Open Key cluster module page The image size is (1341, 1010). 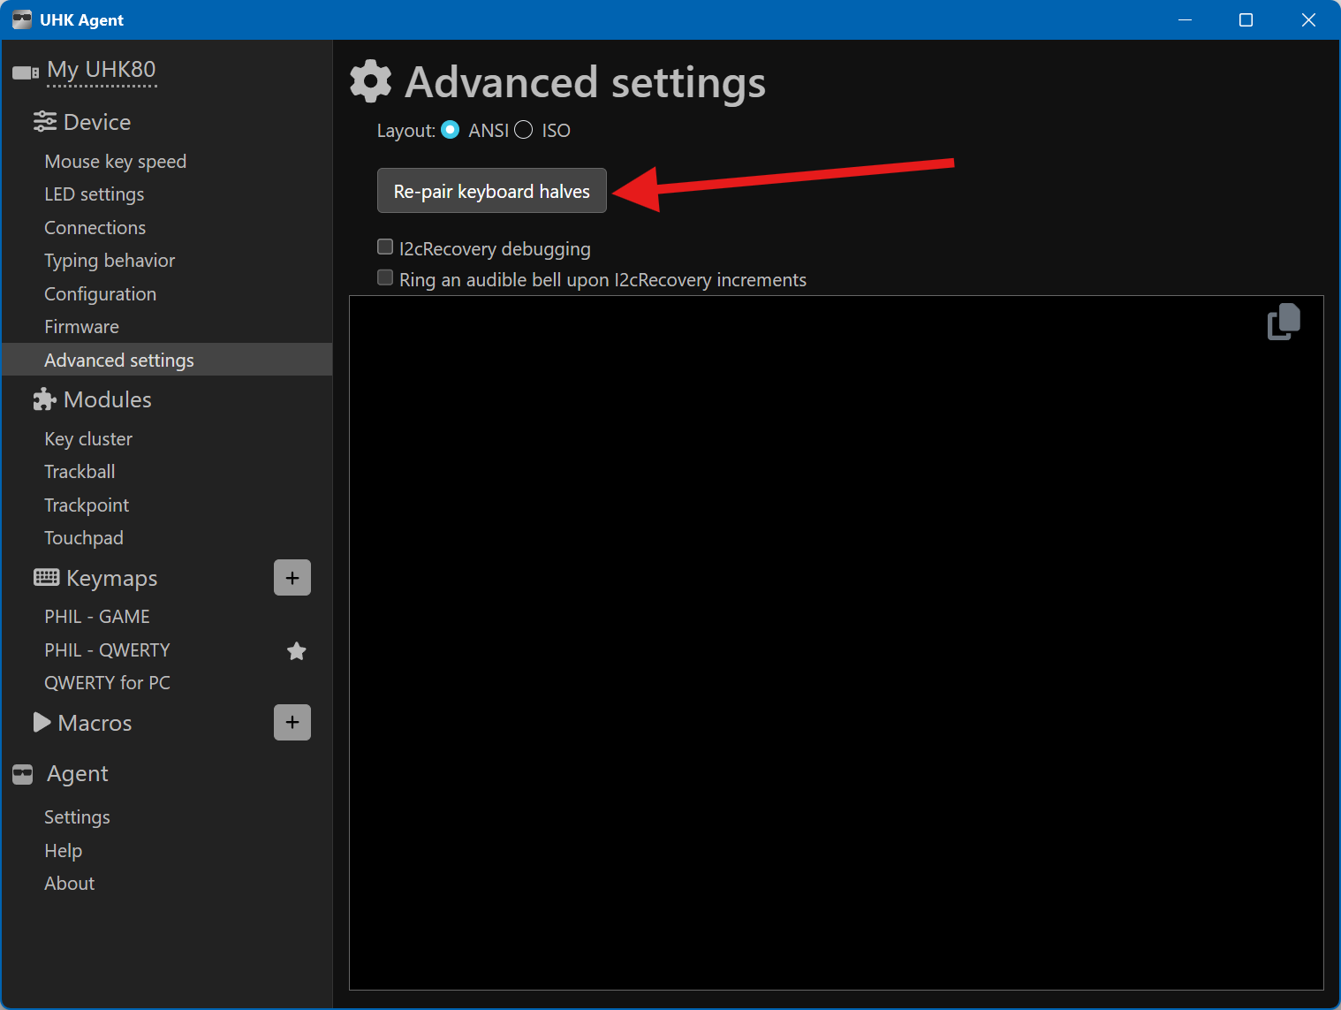pyautogui.click(x=88, y=439)
